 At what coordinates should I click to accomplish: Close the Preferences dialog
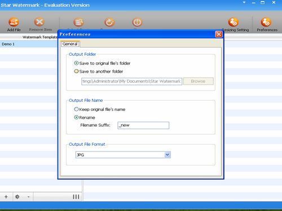coord(219,34)
